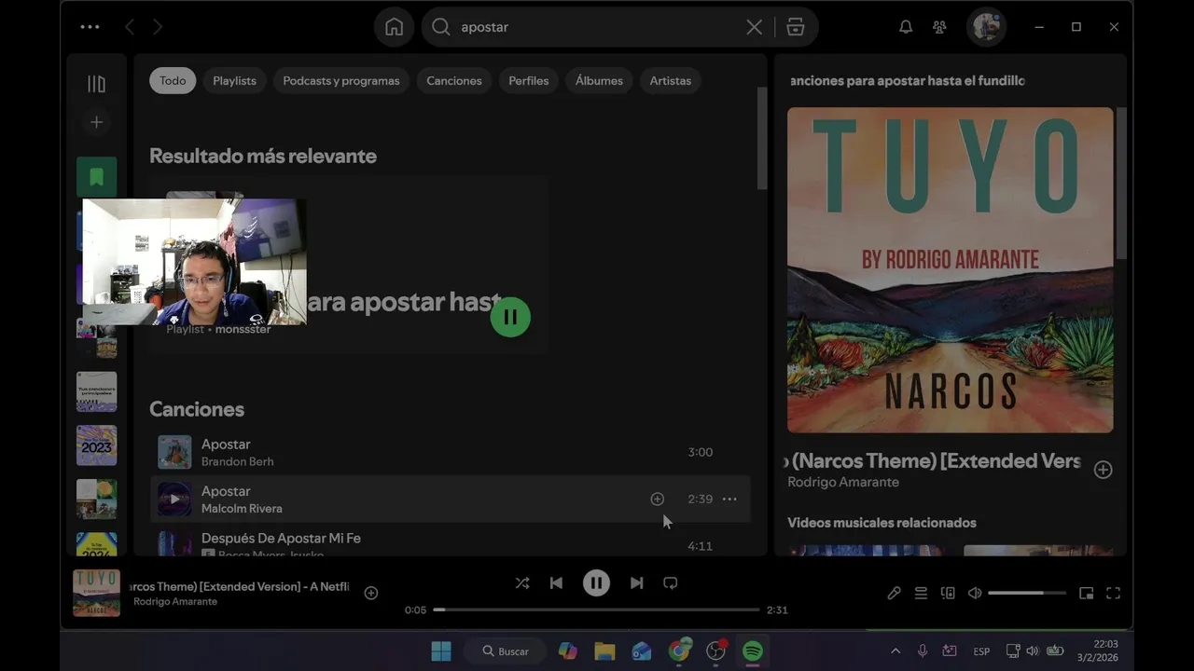Select the Canciones filter chip
The height and width of the screenshot is (671, 1194).
454,80
